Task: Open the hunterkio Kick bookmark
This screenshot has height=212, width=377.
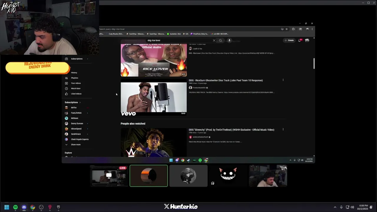Action: click(174, 34)
